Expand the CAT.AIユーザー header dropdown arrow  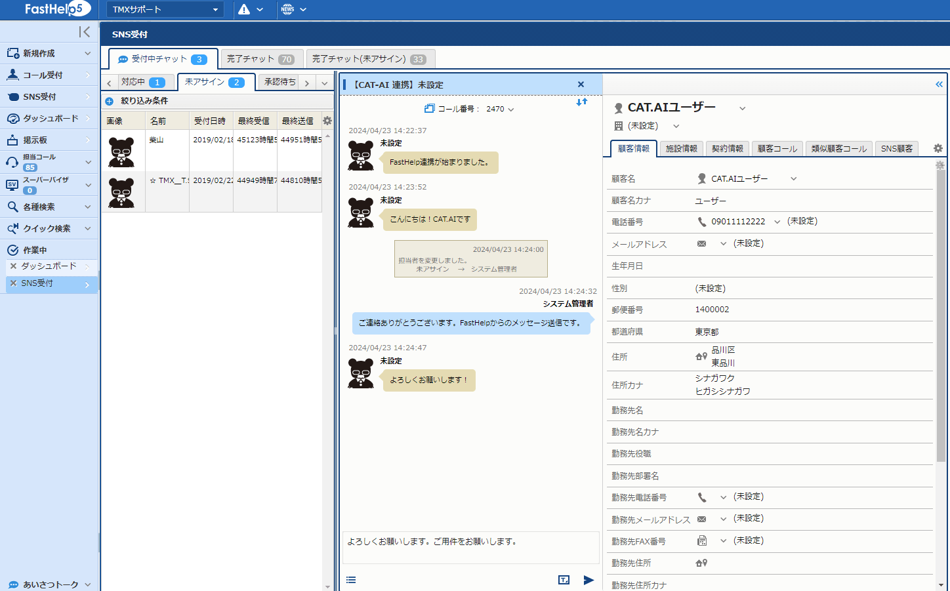tap(742, 108)
